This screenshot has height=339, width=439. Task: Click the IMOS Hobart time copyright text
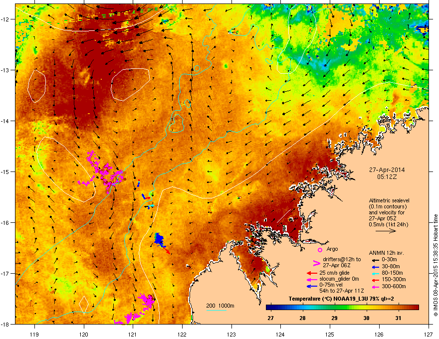pos(436,265)
